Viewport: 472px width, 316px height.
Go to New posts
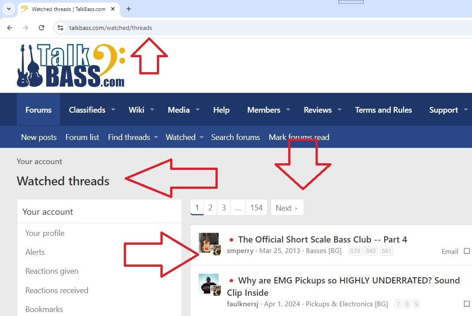(39, 137)
